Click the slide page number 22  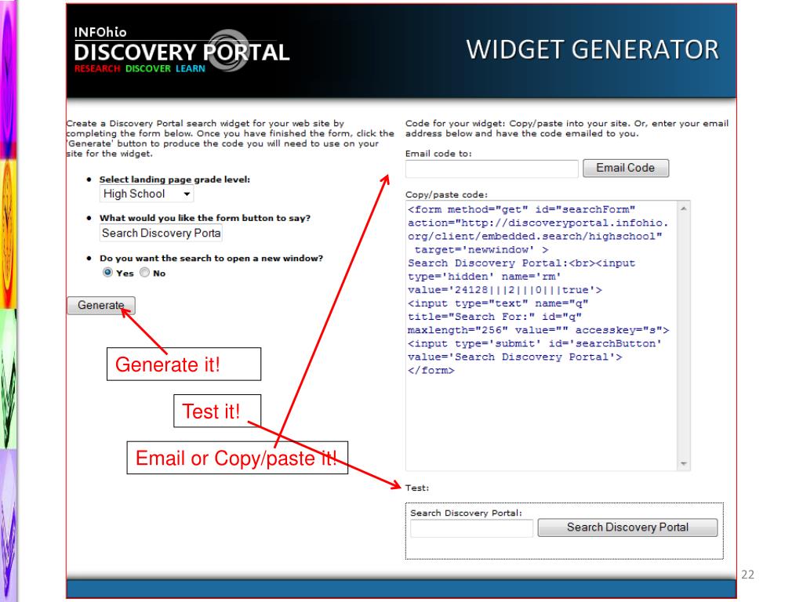(747, 575)
